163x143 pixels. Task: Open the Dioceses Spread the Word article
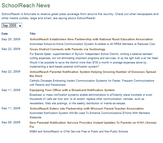click(x=93, y=74)
